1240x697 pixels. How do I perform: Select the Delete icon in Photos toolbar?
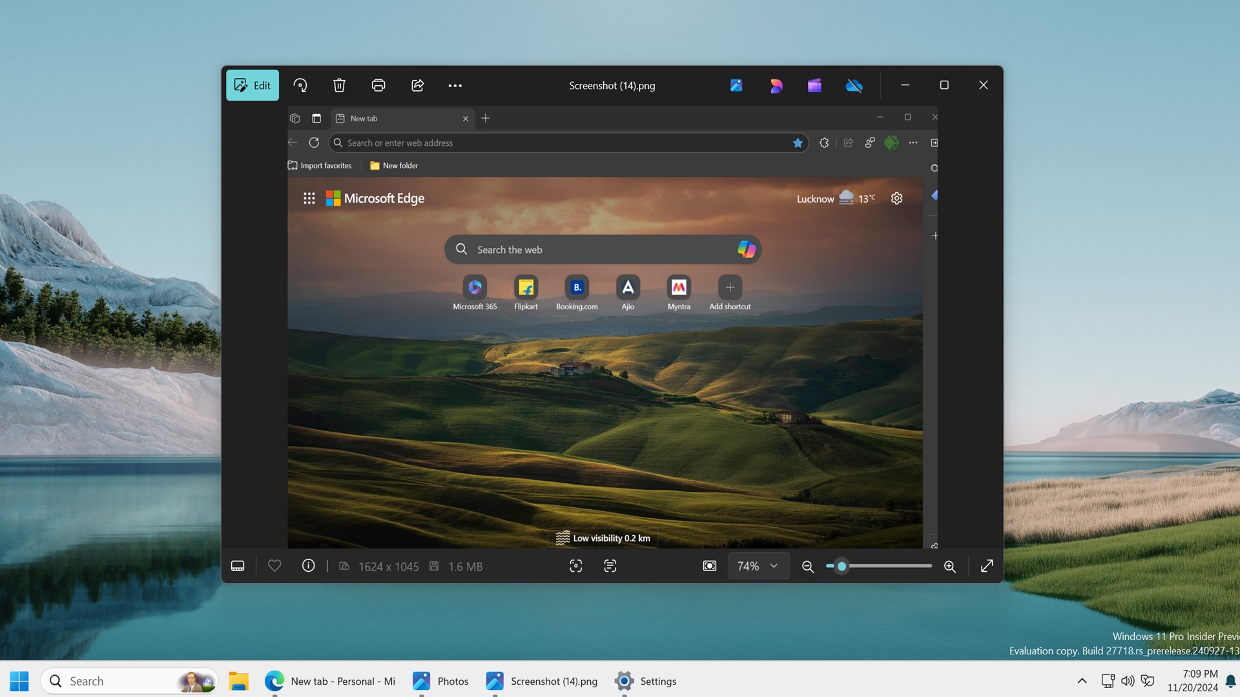pos(338,85)
